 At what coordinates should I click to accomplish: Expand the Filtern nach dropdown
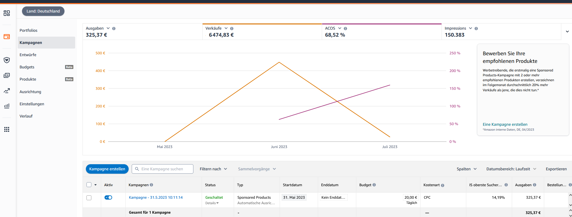click(x=213, y=169)
